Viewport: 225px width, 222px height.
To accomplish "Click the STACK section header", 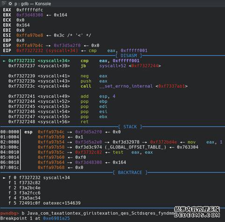I will [x=130, y=127].
